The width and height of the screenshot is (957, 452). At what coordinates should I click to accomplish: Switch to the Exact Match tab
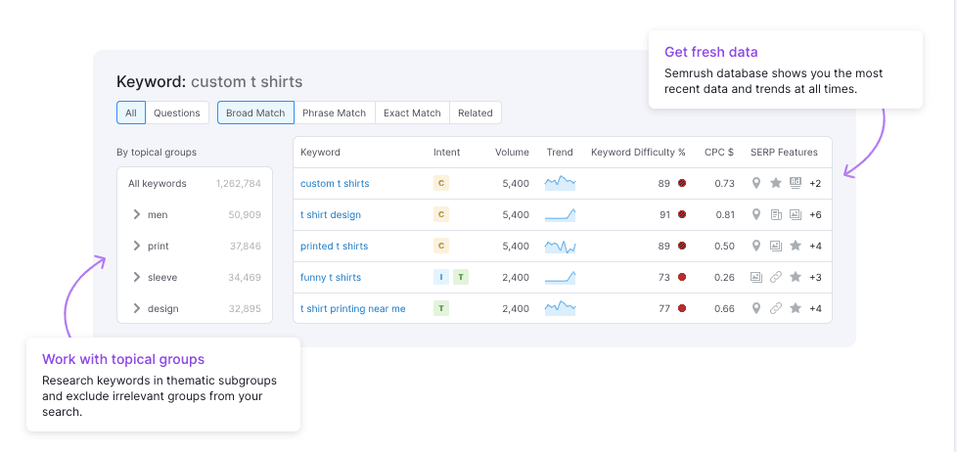pos(412,113)
